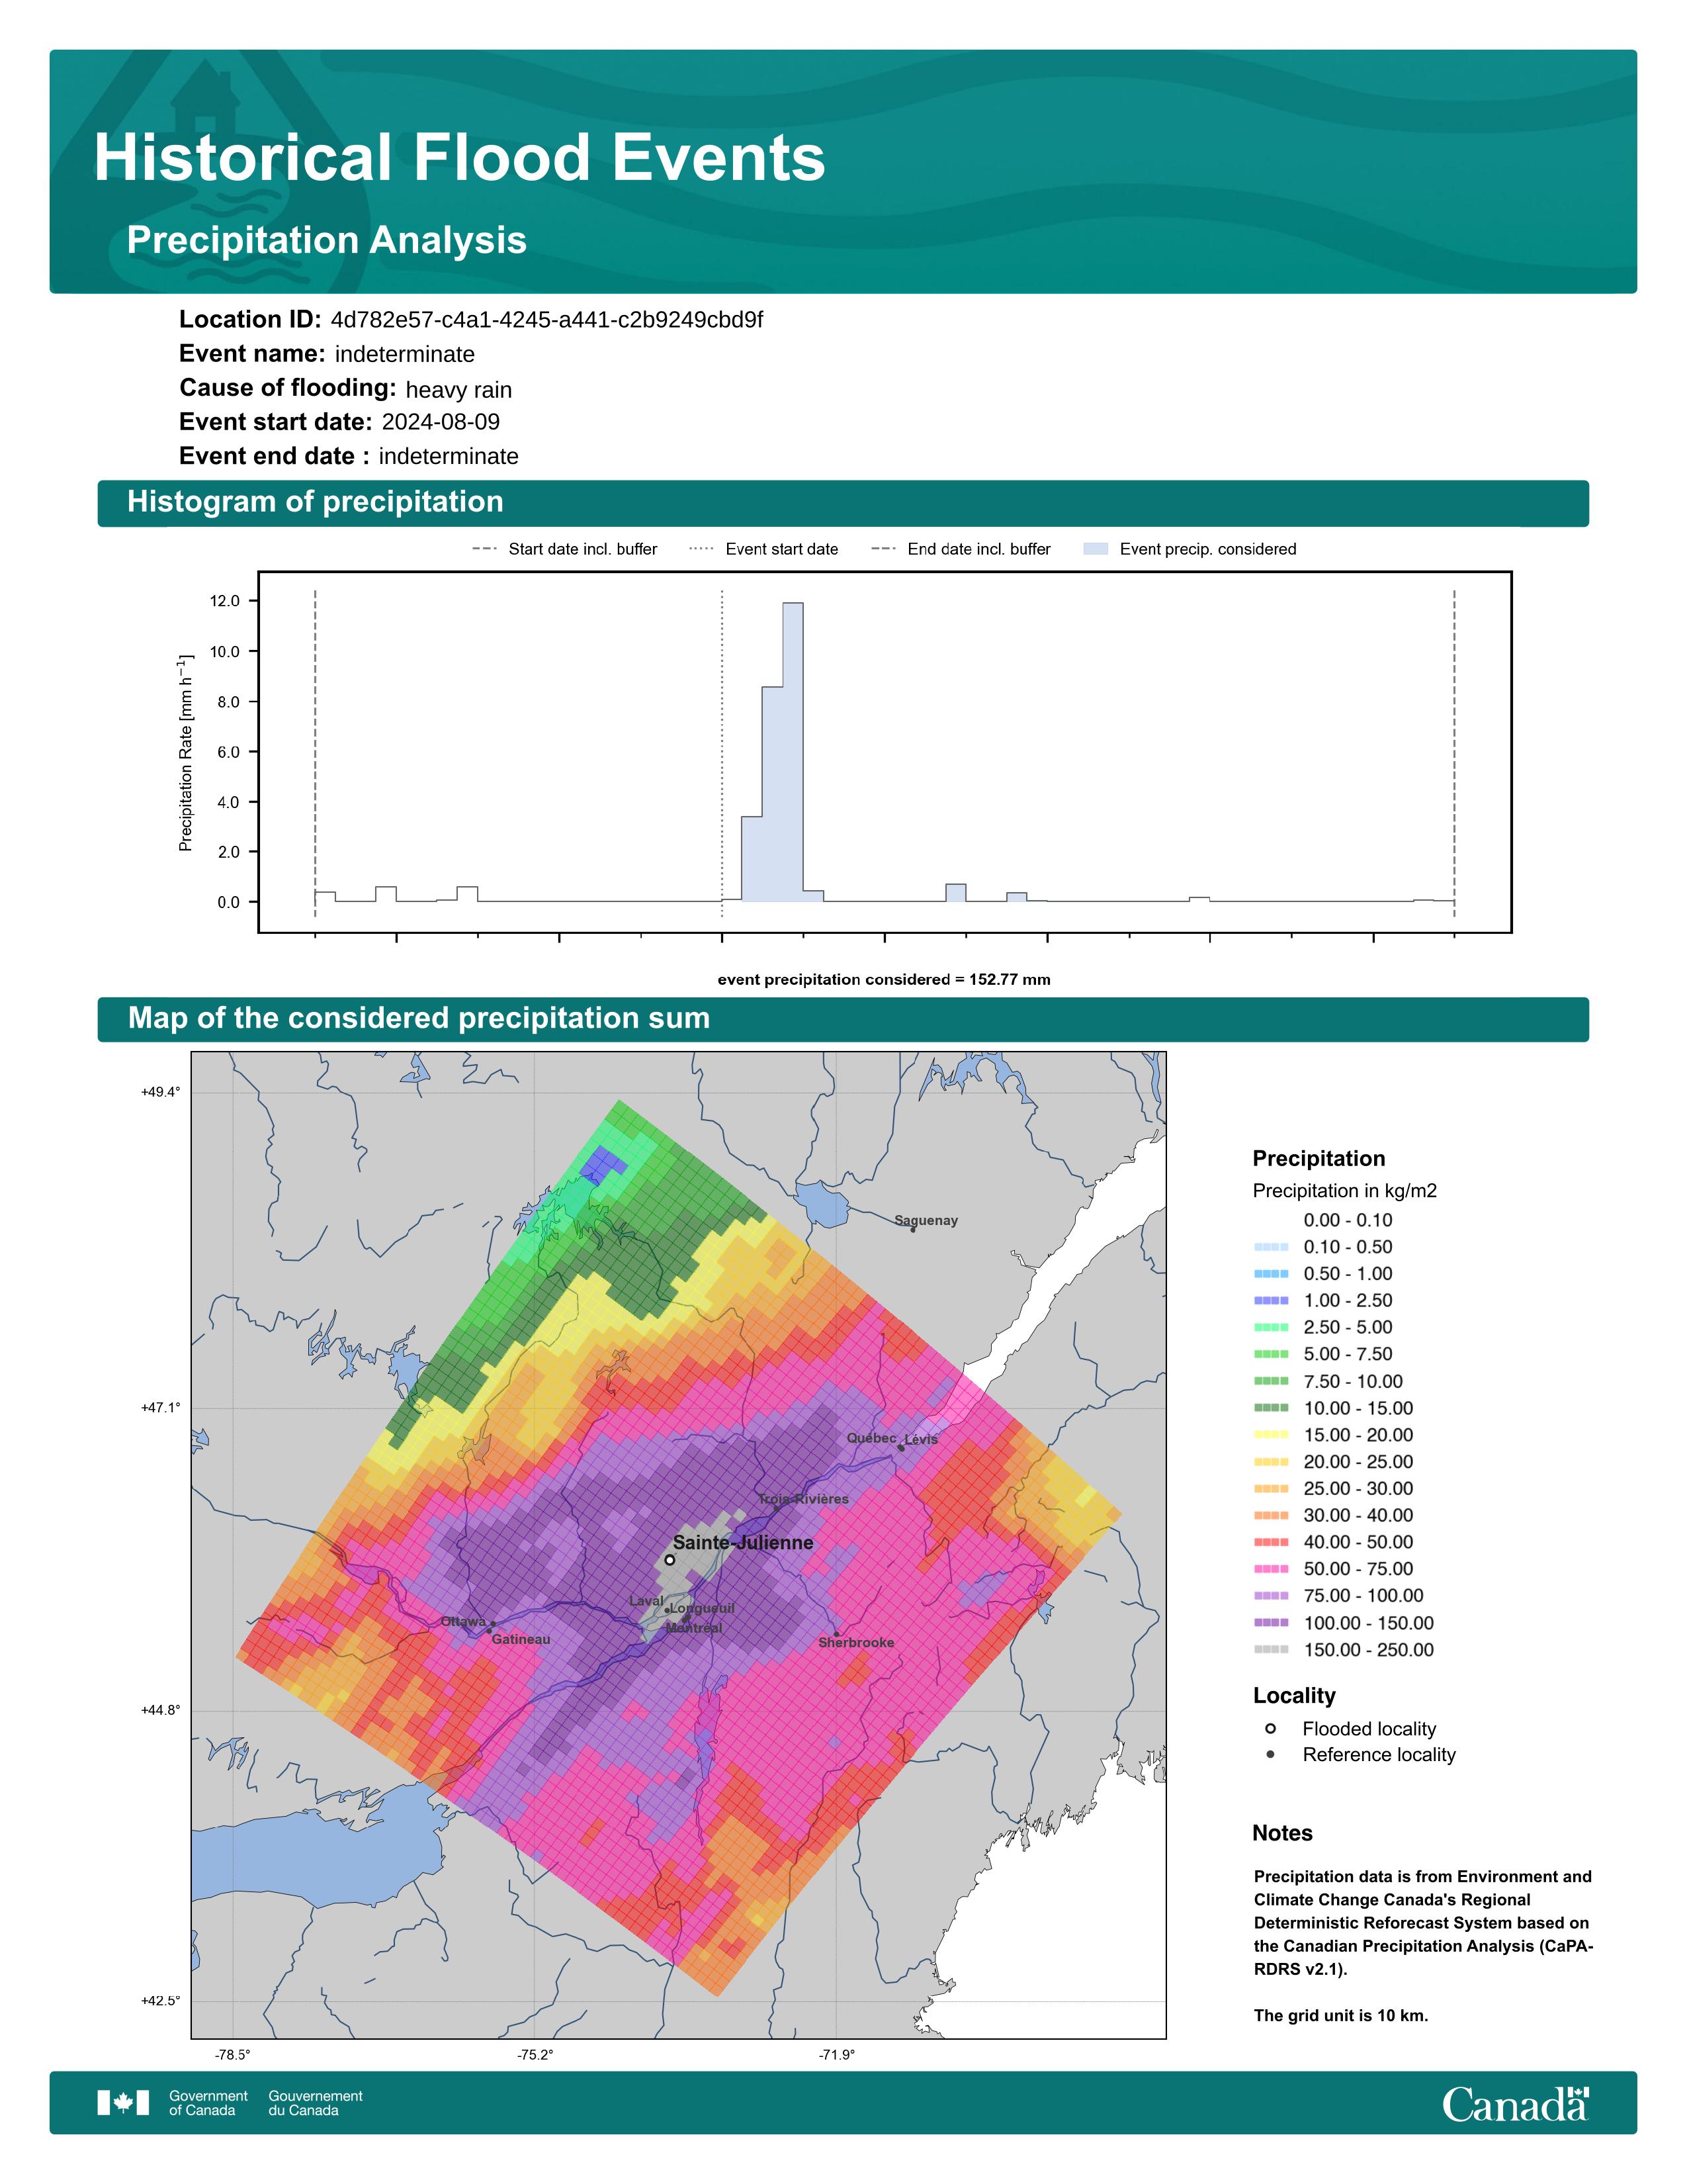Click the Notes heading

click(1282, 1833)
